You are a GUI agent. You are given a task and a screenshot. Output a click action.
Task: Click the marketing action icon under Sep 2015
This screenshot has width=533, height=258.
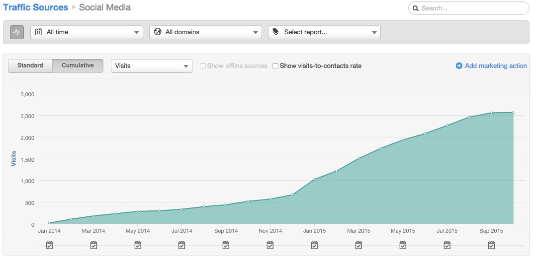click(x=491, y=245)
